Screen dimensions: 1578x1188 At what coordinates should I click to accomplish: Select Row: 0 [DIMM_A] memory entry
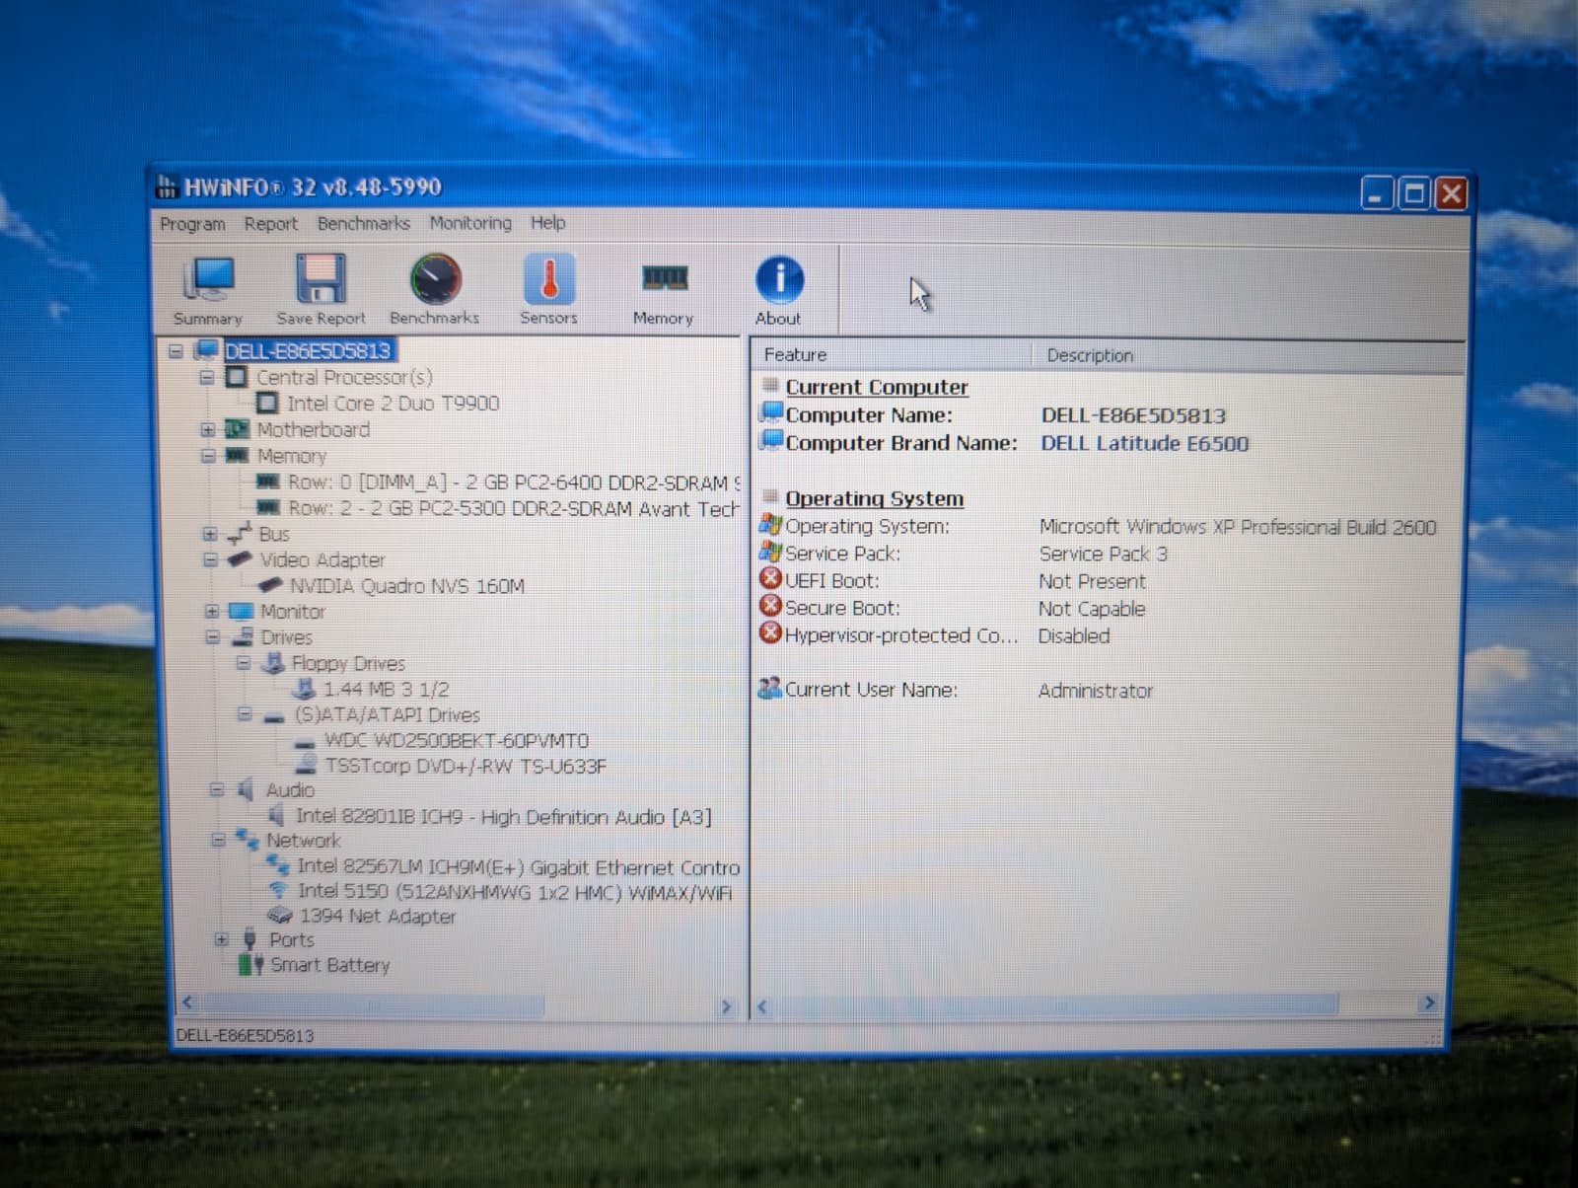tap(514, 483)
